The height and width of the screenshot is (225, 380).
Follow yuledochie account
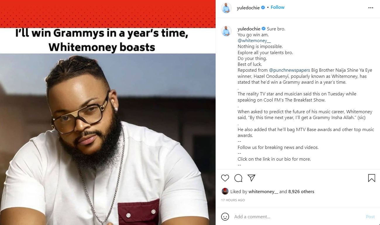click(278, 7)
